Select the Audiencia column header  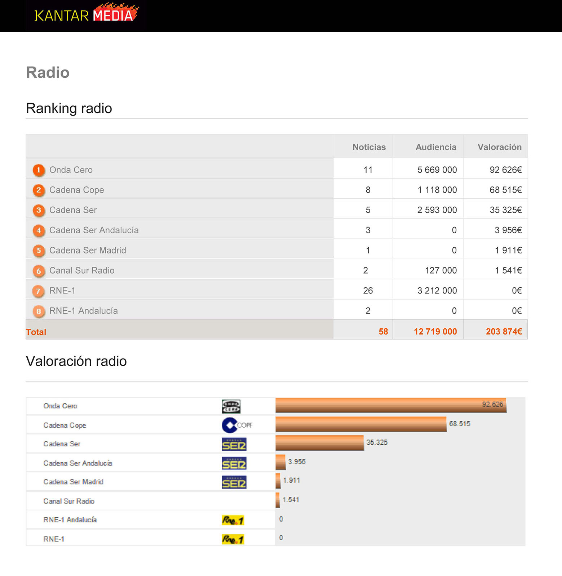point(435,147)
